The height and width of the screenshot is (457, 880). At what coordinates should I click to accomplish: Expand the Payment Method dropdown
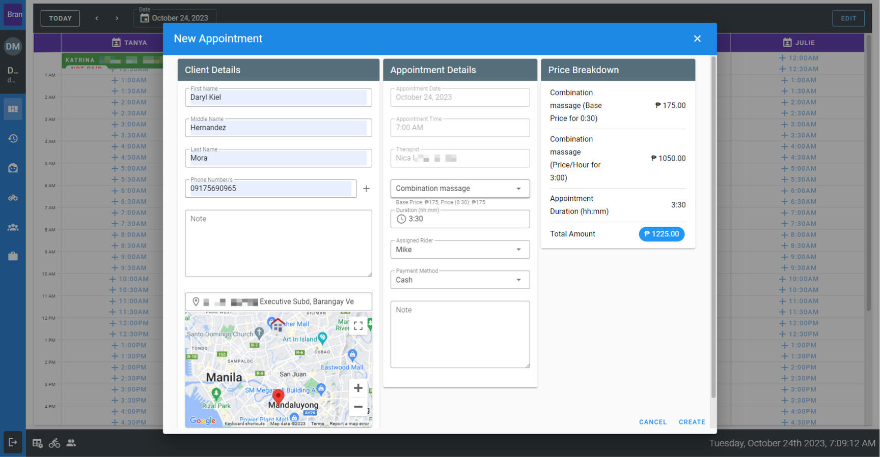(x=459, y=280)
